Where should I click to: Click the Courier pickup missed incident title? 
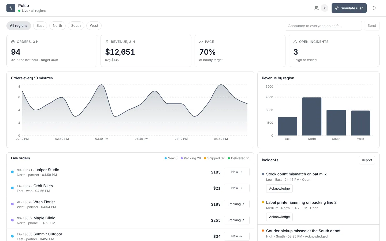(303, 231)
